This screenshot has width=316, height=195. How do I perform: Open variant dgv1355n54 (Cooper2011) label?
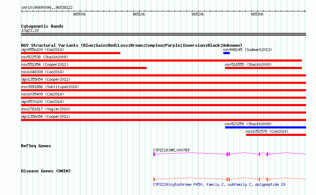[46, 79]
